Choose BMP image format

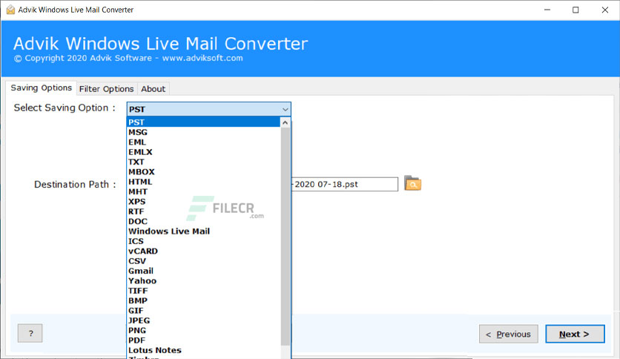pyautogui.click(x=204, y=300)
